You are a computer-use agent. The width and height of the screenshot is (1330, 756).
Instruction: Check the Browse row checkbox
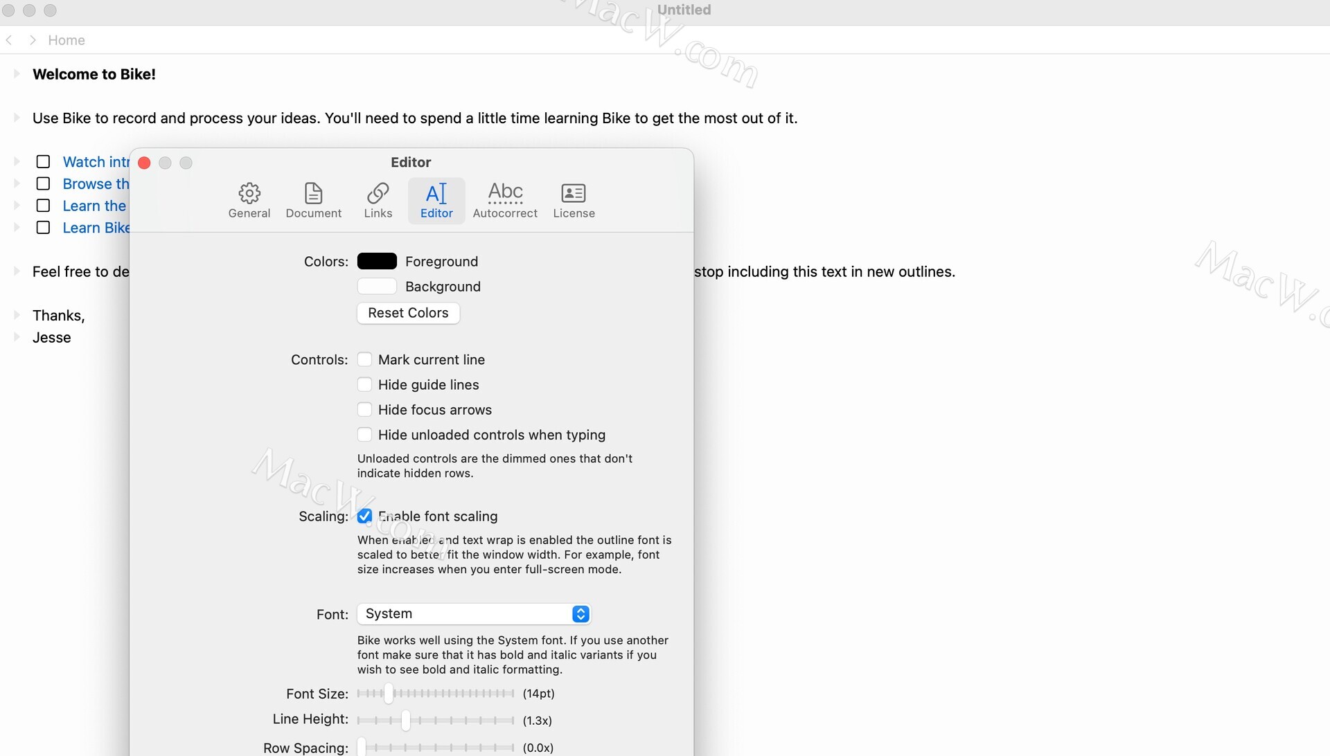43,183
